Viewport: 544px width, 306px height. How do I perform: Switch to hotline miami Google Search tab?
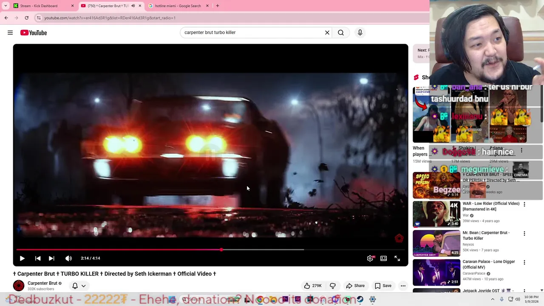pyautogui.click(x=178, y=6)
